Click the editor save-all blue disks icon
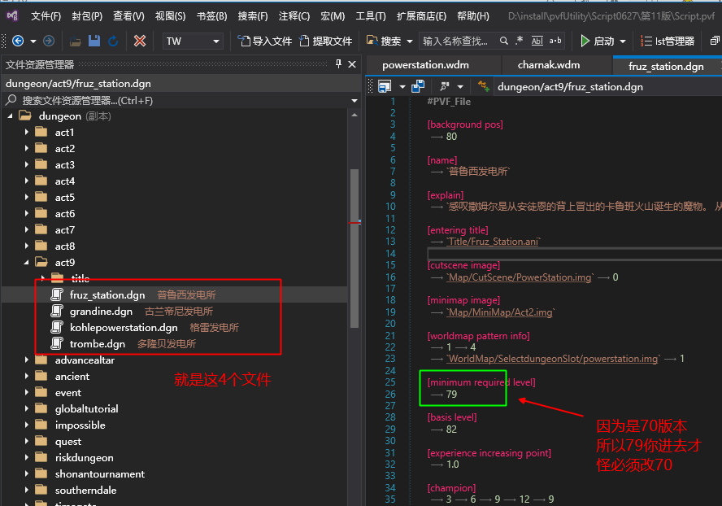Viewport: 722px width, 506px height. (418, 86)
